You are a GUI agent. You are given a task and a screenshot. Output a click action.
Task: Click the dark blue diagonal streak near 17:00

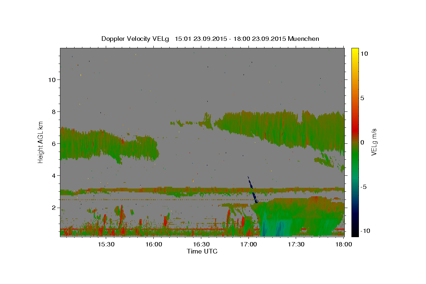252,190
